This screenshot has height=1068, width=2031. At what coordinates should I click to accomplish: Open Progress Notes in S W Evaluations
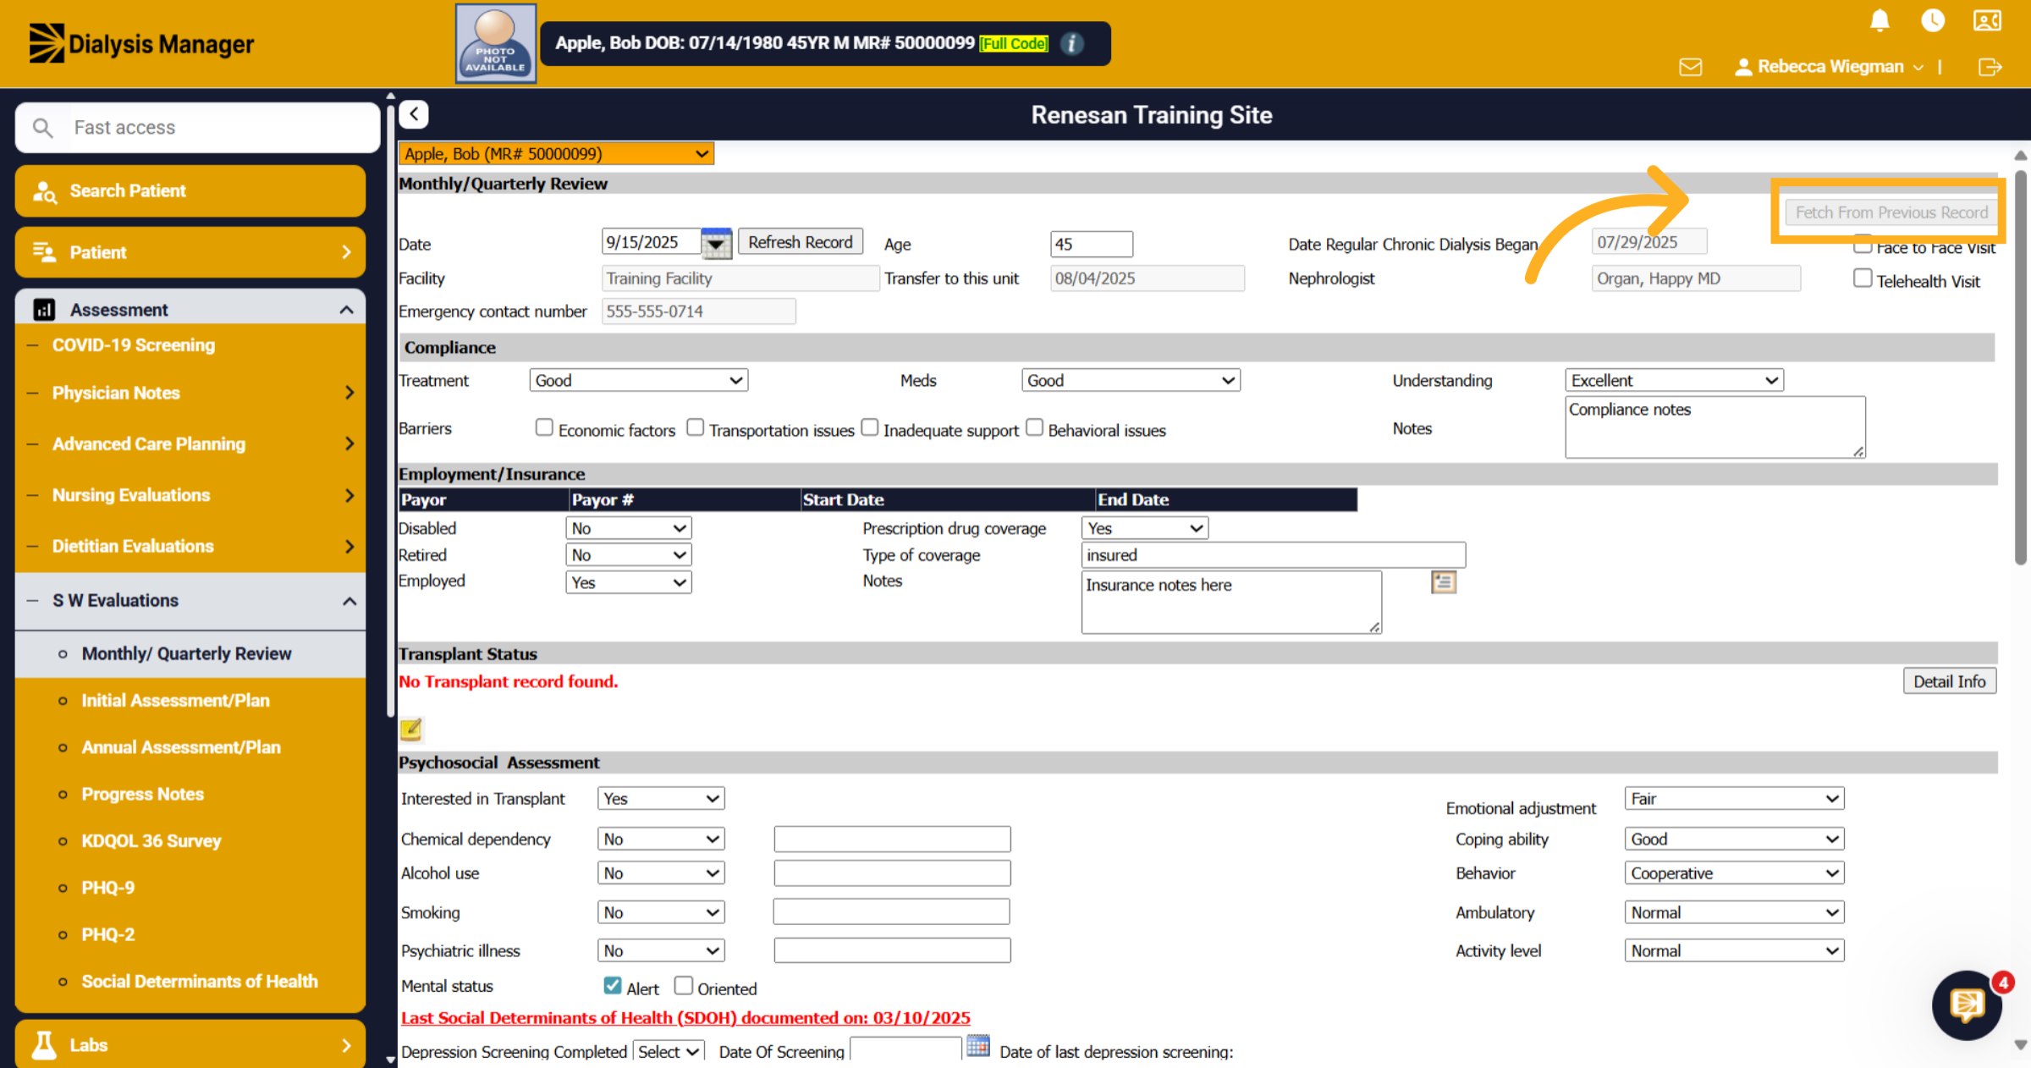143,794
